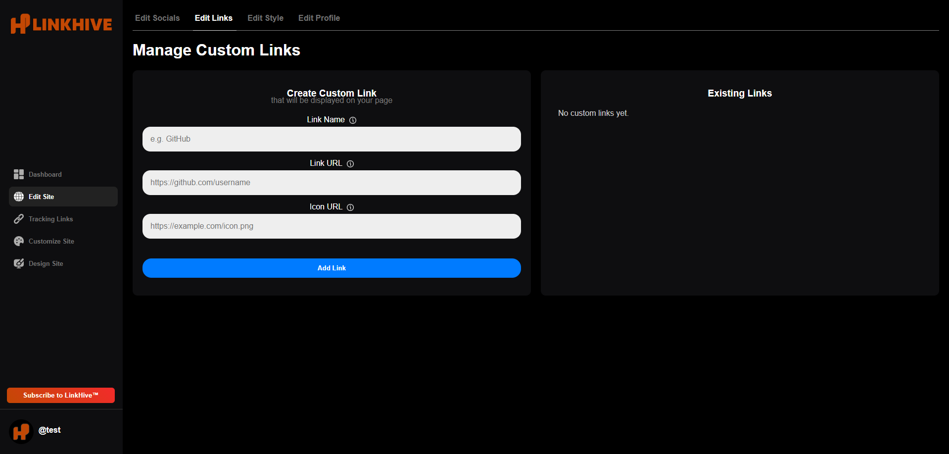Click the info icon next to Icon URL

click(x=350, y=207)
